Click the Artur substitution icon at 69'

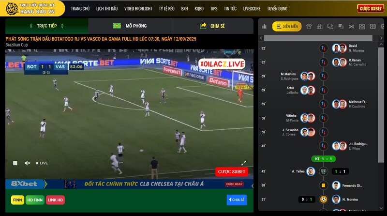pos(323,90)
